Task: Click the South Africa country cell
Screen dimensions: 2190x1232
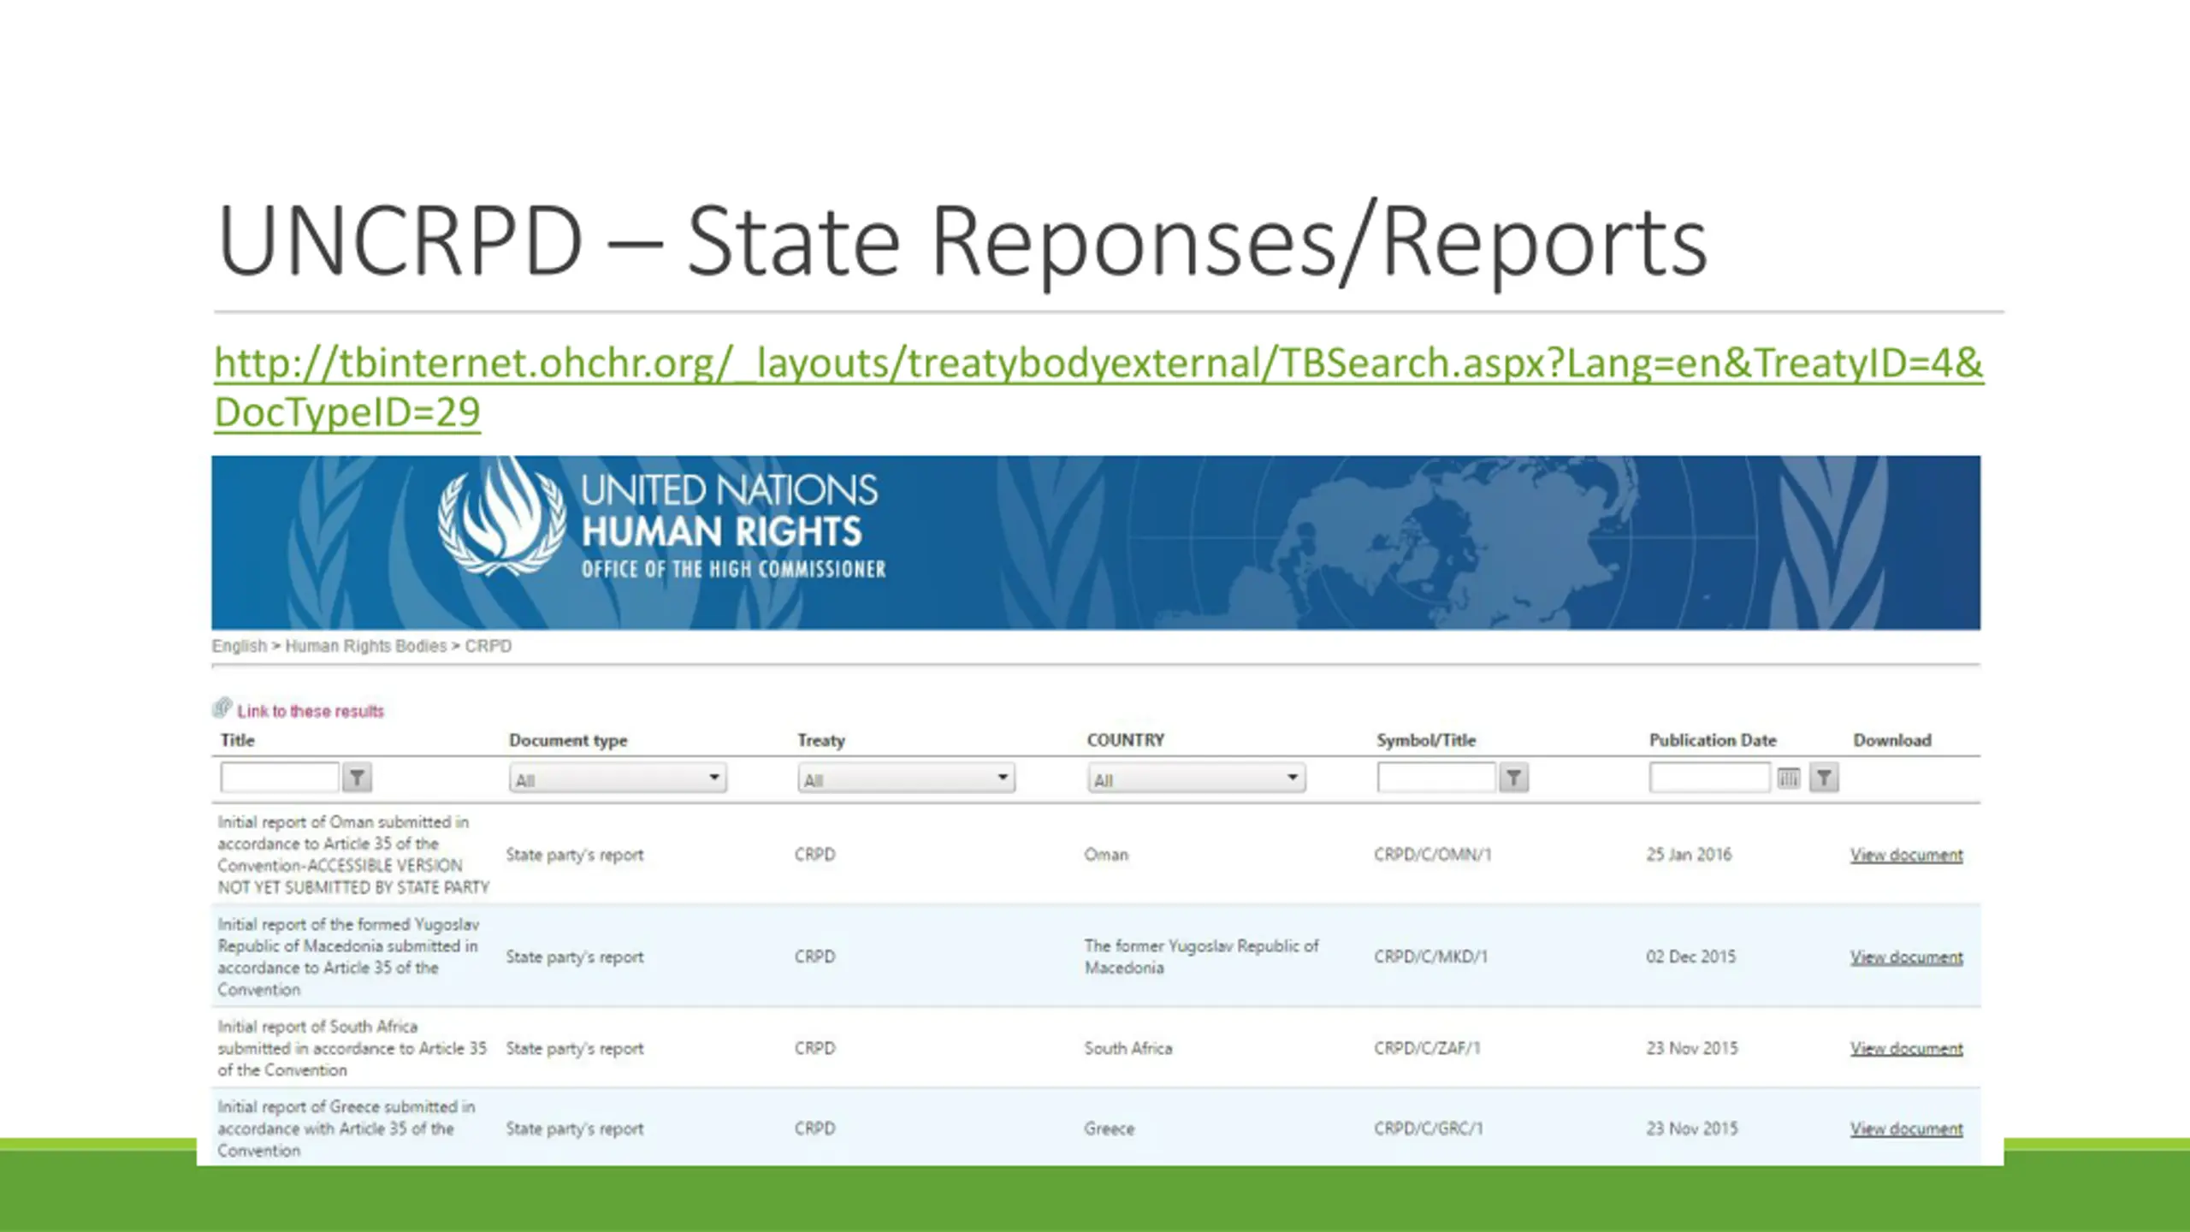Action: [1128, 1048]
